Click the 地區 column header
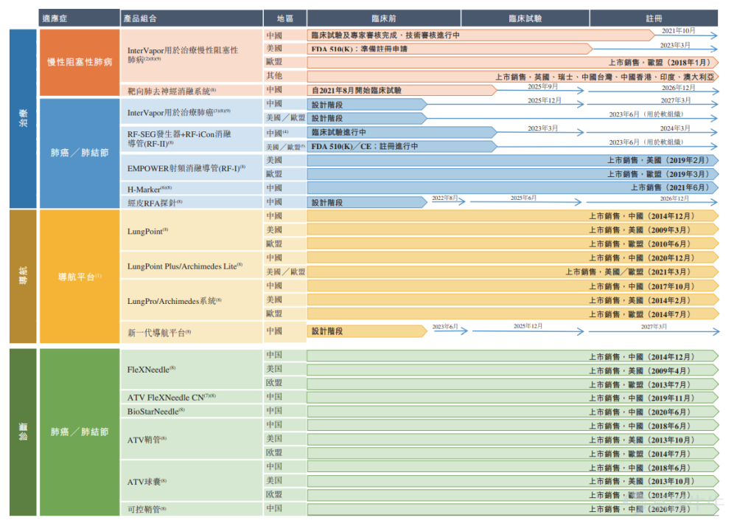The image size is (737, 526). pyautogui.click(x=284, y=18)
